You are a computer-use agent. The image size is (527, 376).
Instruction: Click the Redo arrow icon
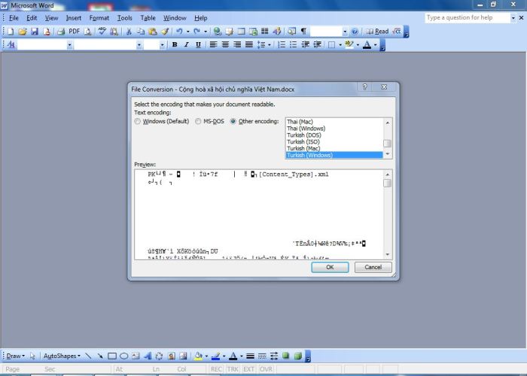[x=197, y=32]
